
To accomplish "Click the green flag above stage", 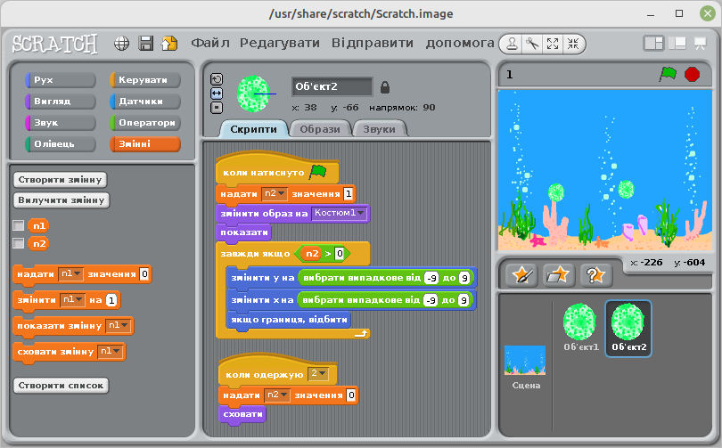I will (x=669, y=74).
